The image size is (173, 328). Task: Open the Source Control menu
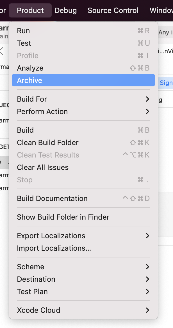click(113, 10)
